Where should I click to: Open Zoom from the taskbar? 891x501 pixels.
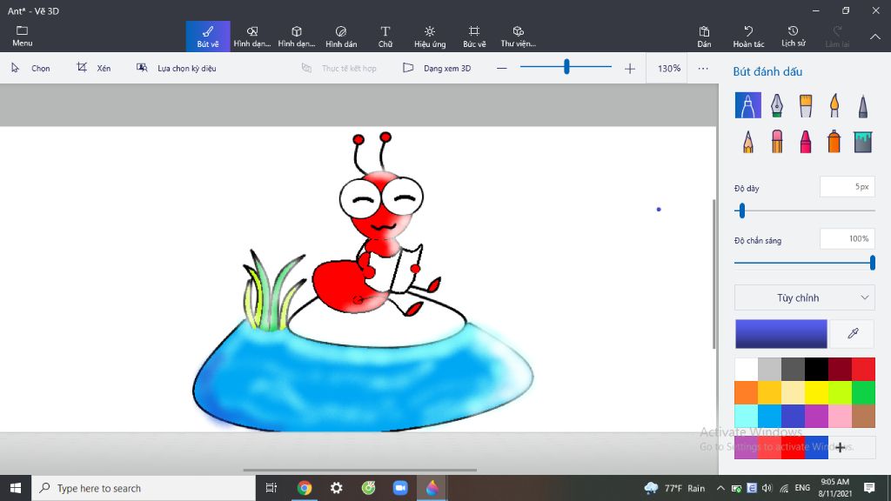(x=400, y=488)
